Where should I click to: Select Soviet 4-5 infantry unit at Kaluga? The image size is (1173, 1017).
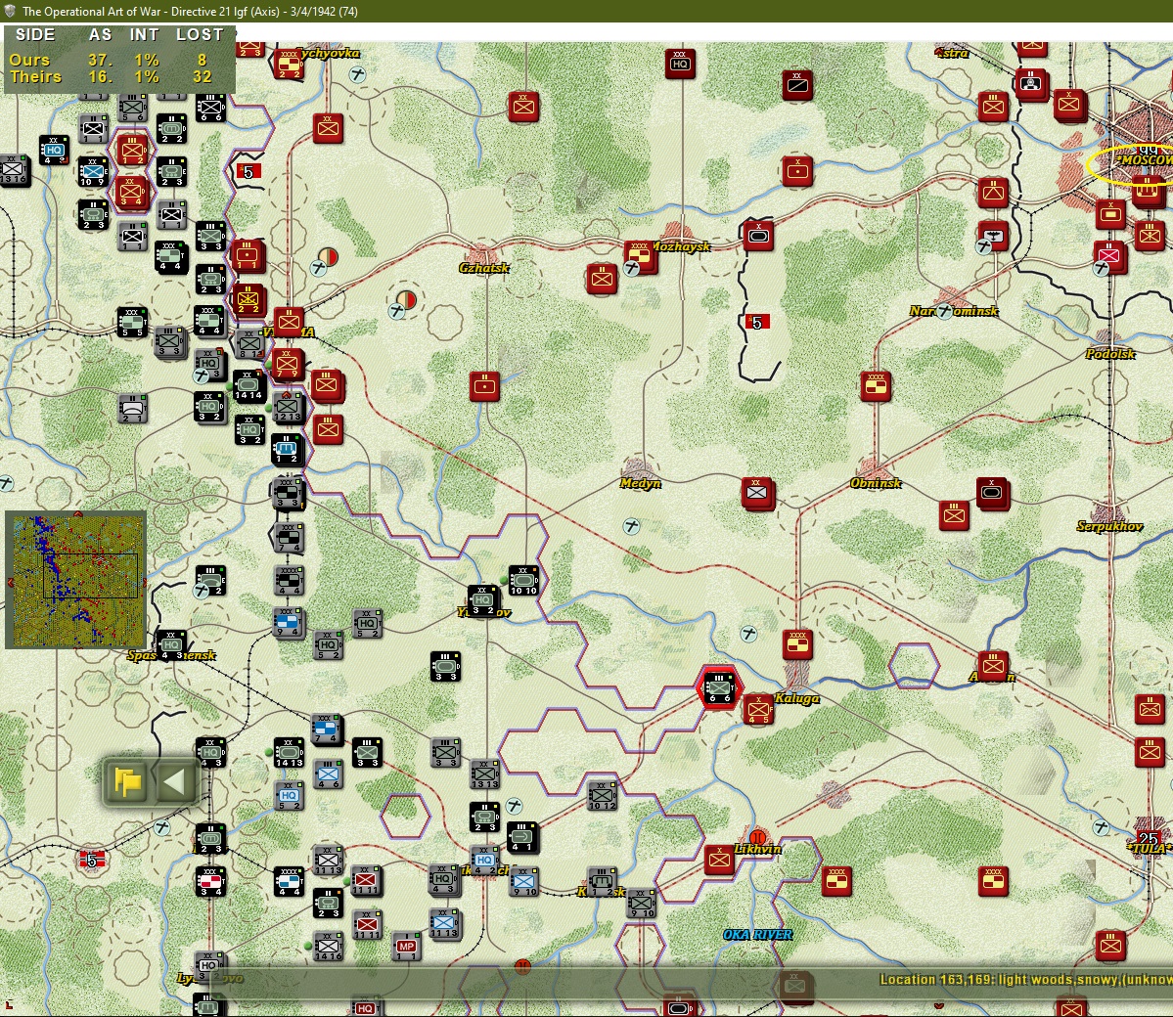point(758,708)
